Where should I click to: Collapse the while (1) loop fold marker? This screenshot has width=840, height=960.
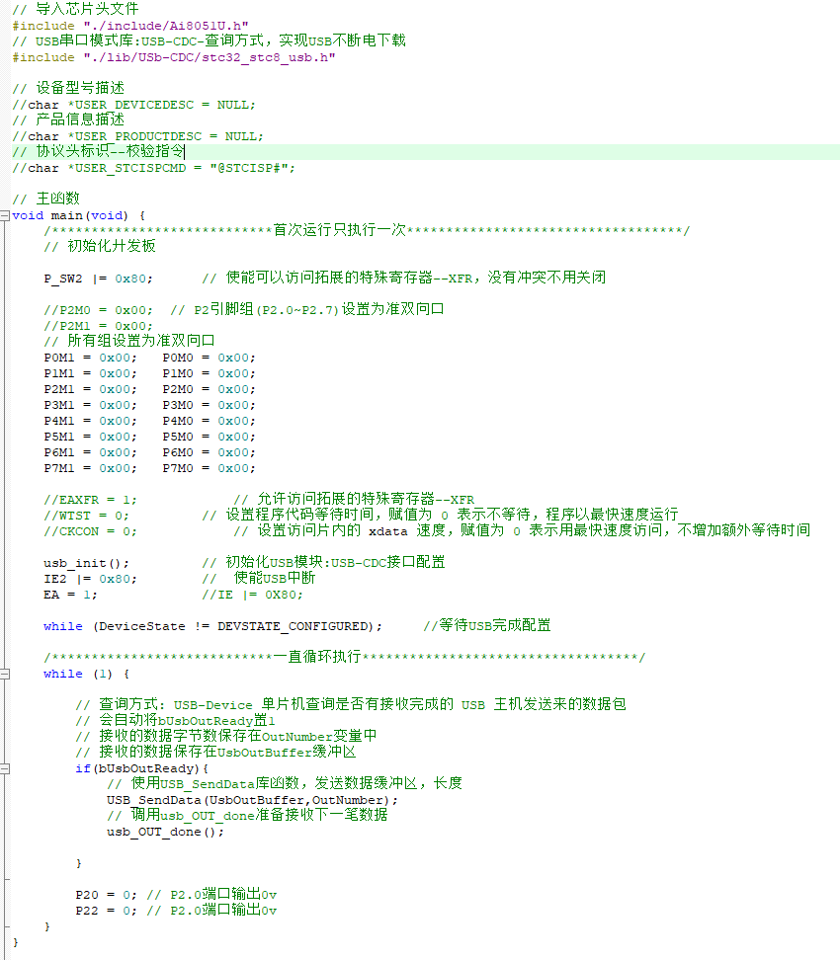pyautogui.click(x=5, y=675)
